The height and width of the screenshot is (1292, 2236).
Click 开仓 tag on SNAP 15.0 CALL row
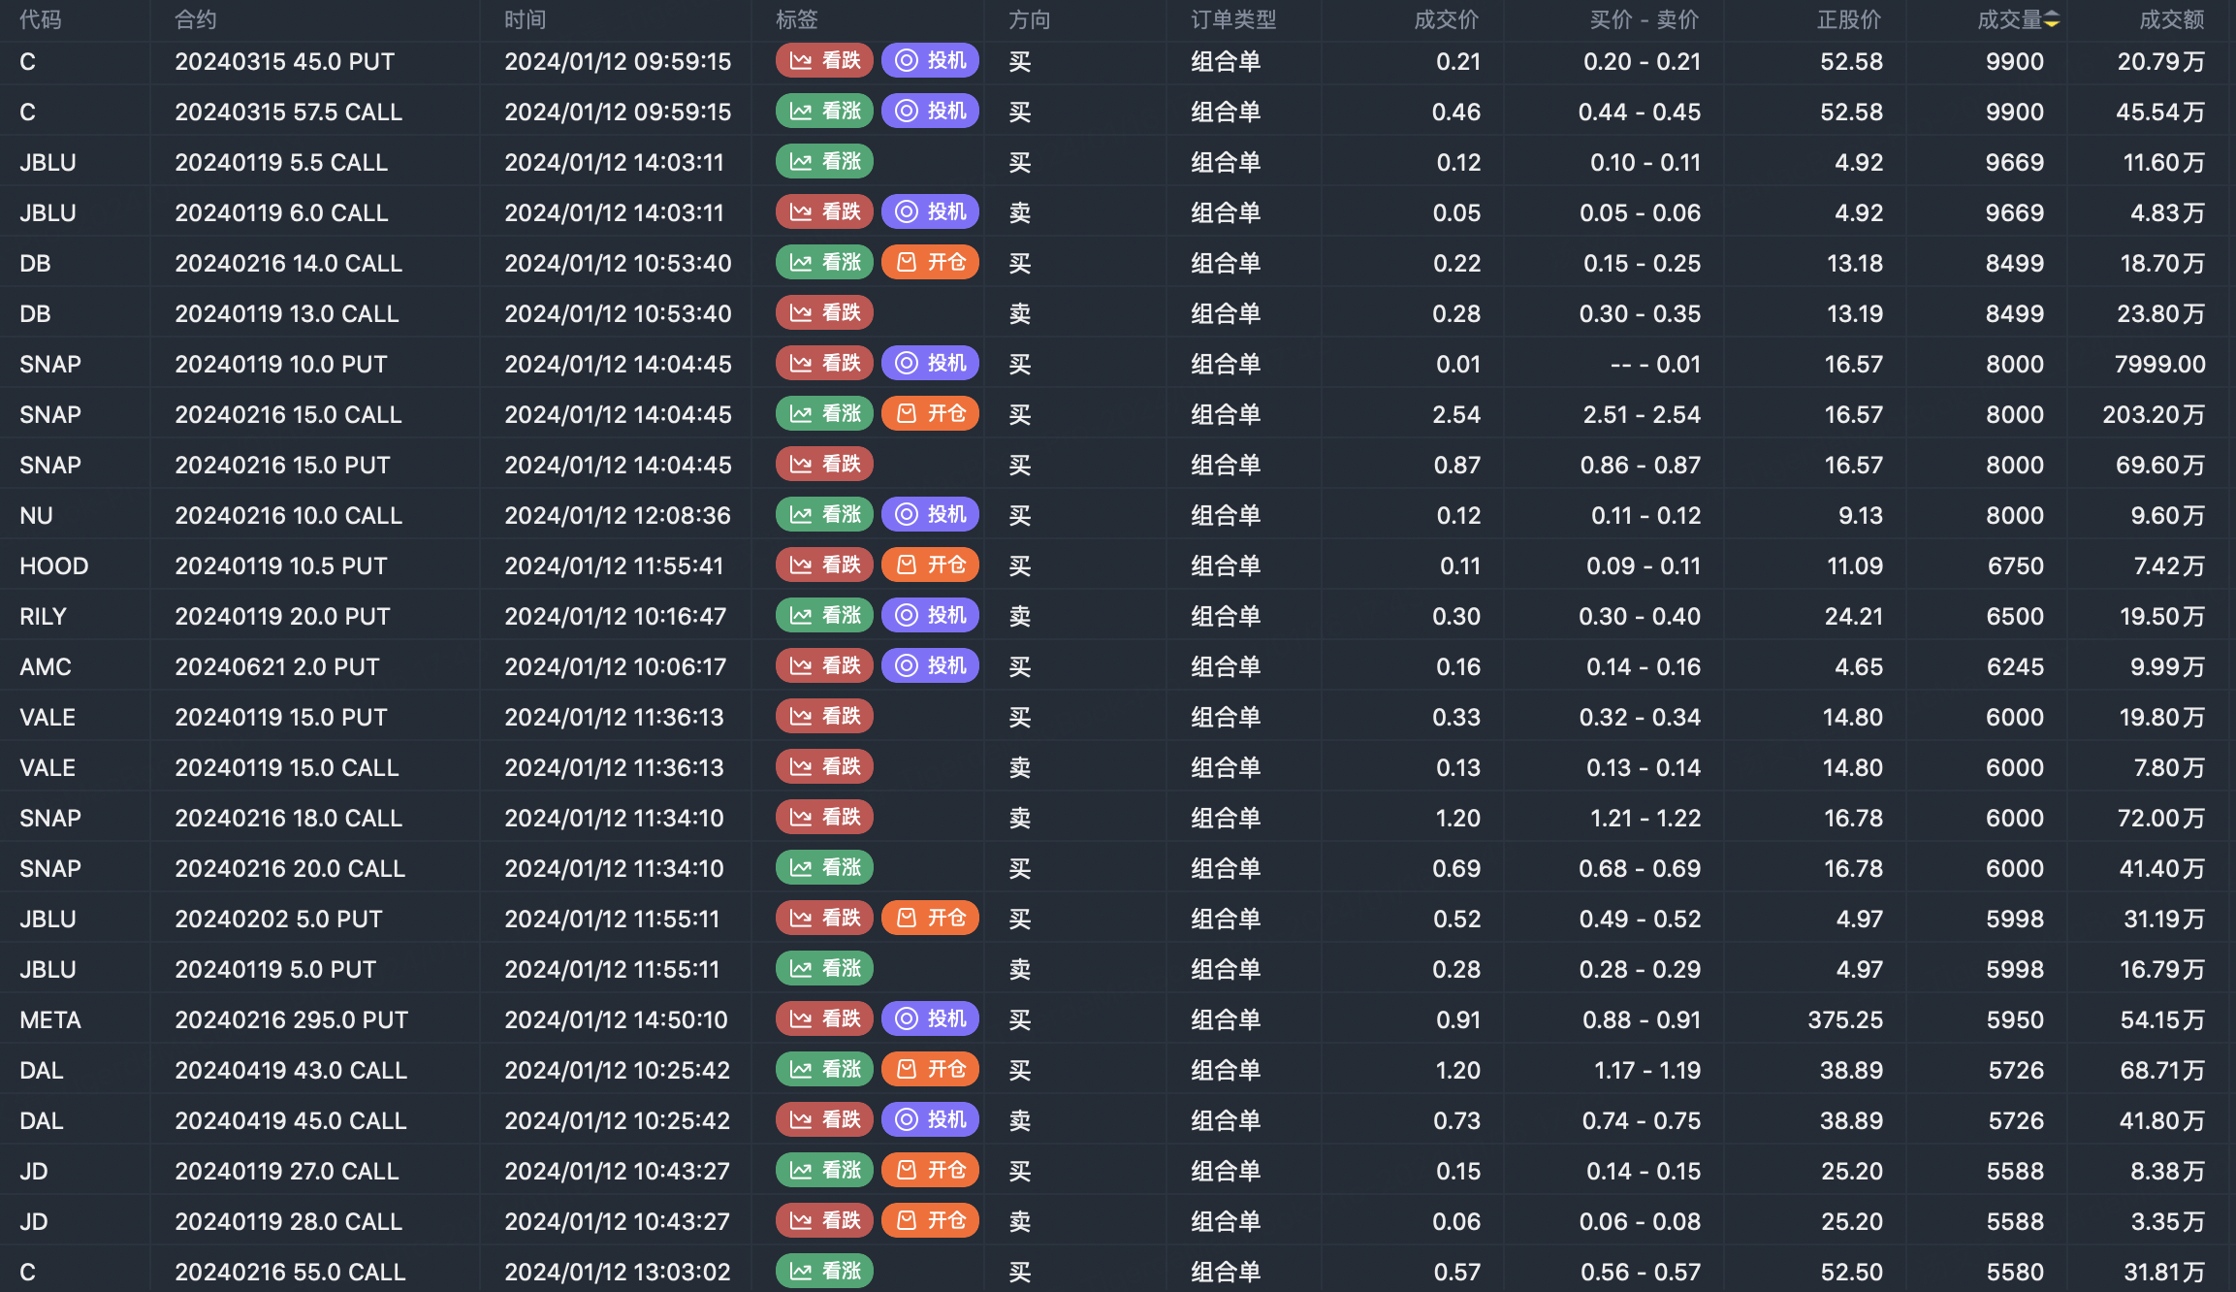[x=930, y=414]
